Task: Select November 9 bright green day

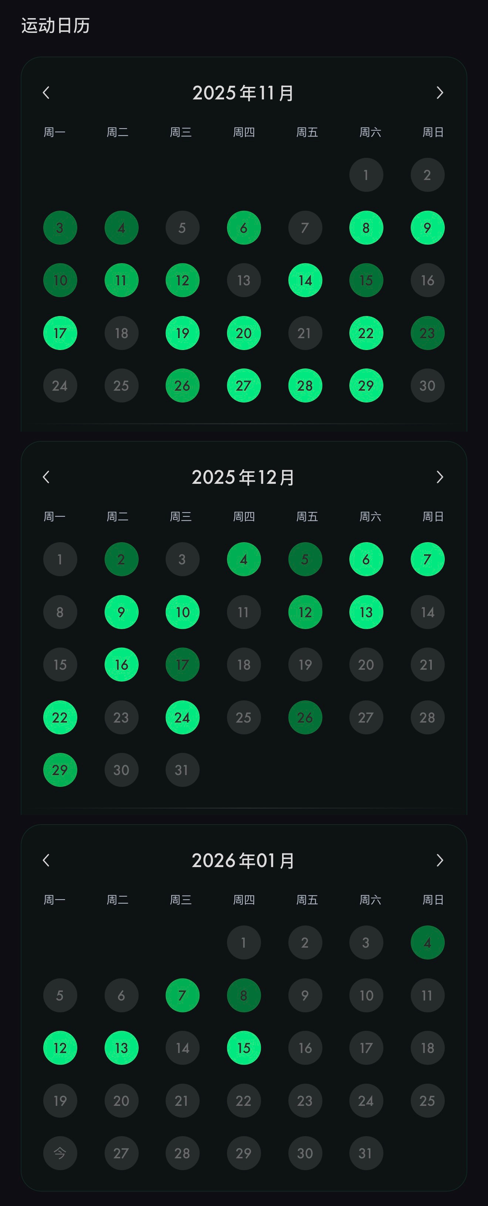Action: click(427, 228)
